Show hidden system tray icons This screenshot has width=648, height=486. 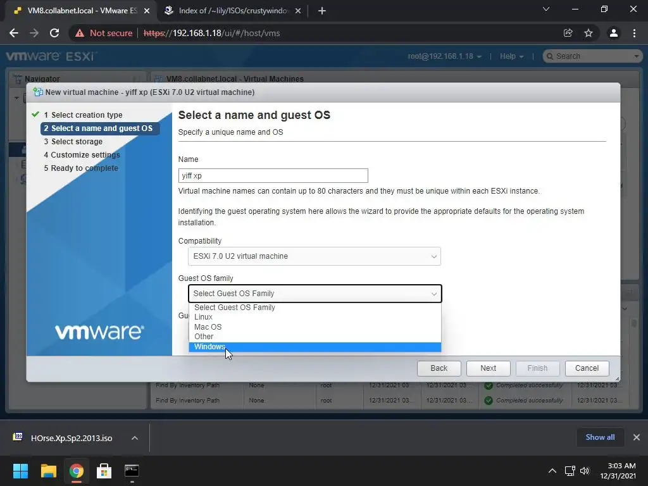(552, 471)
